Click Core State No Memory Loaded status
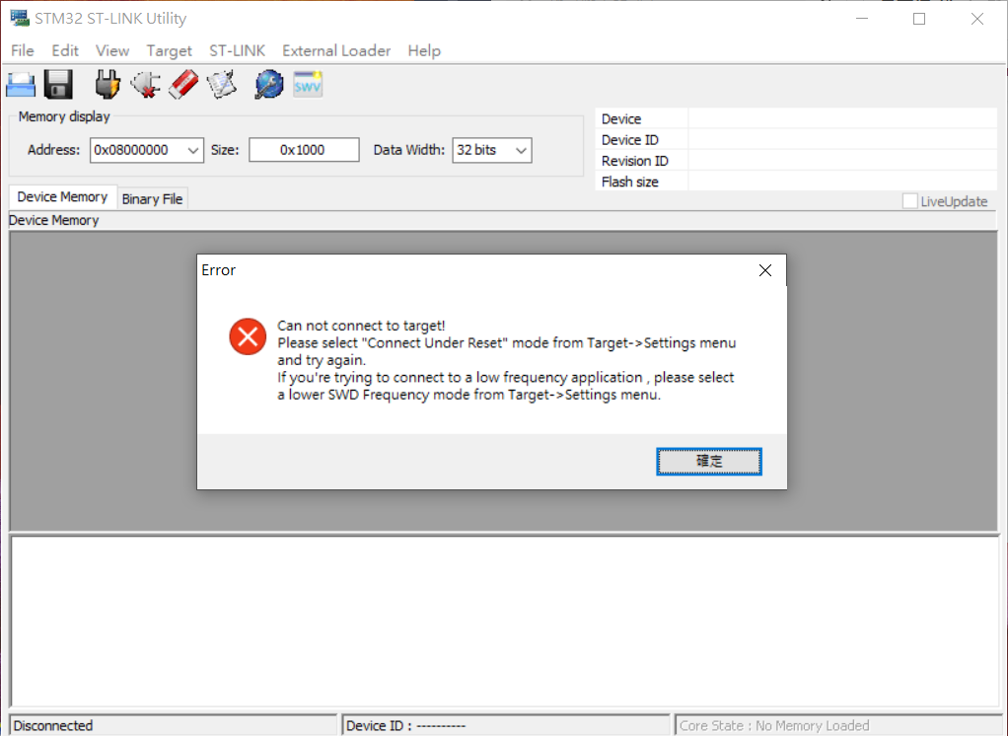The width and height of the screenshot is (1008, 736). pyautogui.click(x=838, y=726)
